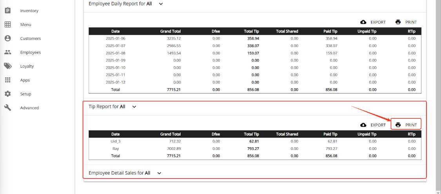Select the Uid_3 employee row
The width and height of the screenshot is (441, 194).
[x=255, y=141]
